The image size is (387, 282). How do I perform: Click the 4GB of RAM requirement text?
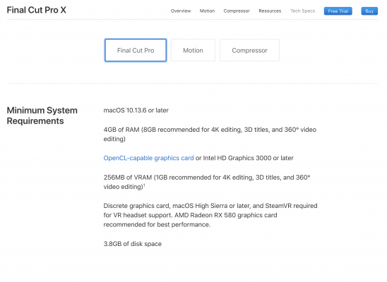210,134
